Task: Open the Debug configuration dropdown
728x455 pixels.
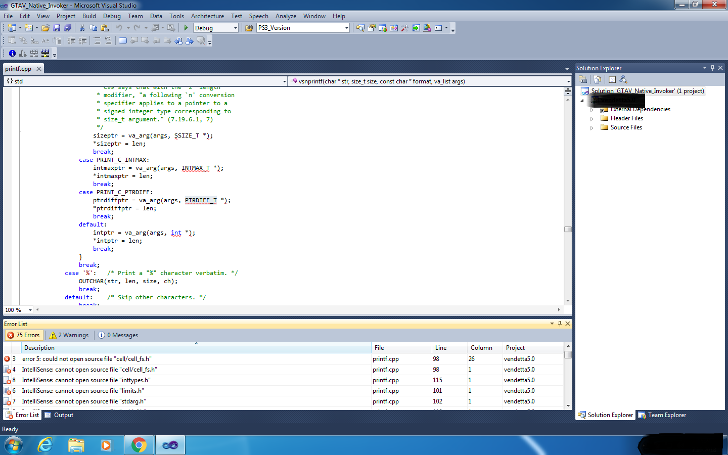Action: 236,28
